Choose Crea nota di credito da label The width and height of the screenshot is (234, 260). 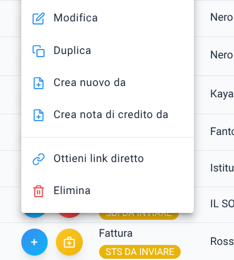[111, 114]
